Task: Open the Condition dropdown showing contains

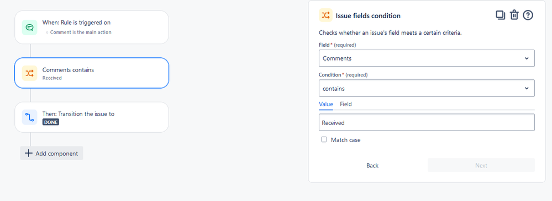Action: 427,89
